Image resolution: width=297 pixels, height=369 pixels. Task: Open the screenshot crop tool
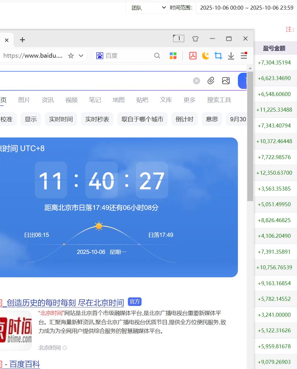[218, 56]
